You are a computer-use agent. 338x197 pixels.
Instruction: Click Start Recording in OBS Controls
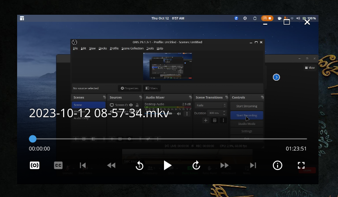247,115
